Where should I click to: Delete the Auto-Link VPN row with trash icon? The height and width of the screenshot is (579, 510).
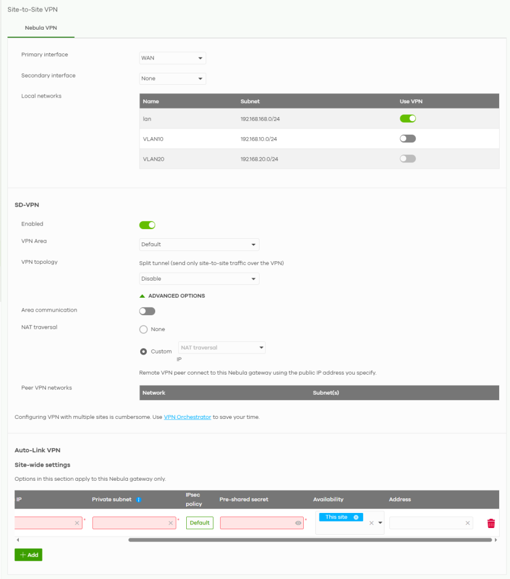[491, 523]
